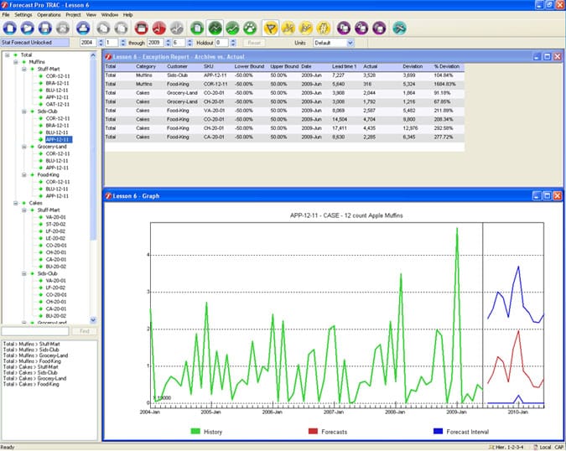
Task: Toggle the dark green Graph view icon
Action: pyautogui.click(x=215, y=29)
